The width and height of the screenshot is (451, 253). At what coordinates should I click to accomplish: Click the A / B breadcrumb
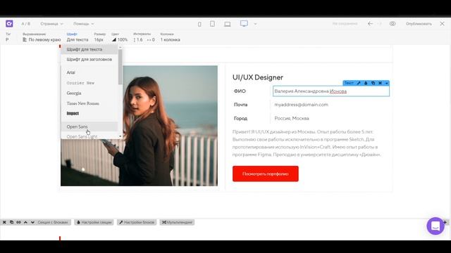(x=25, y=24)
